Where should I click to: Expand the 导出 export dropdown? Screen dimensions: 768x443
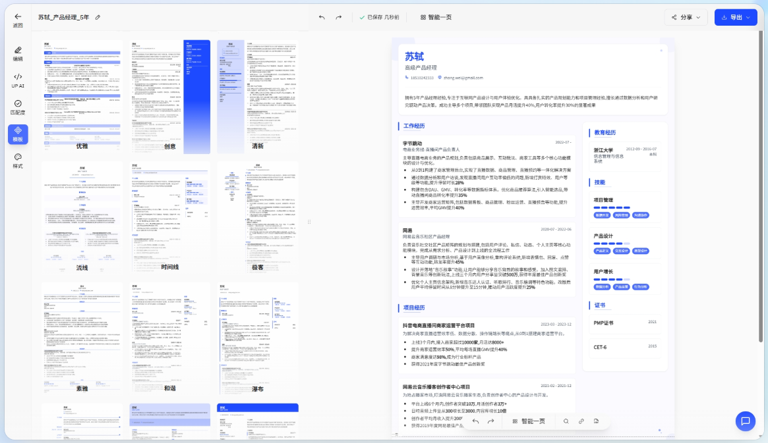pyautogui.click(x=736, y=17)
